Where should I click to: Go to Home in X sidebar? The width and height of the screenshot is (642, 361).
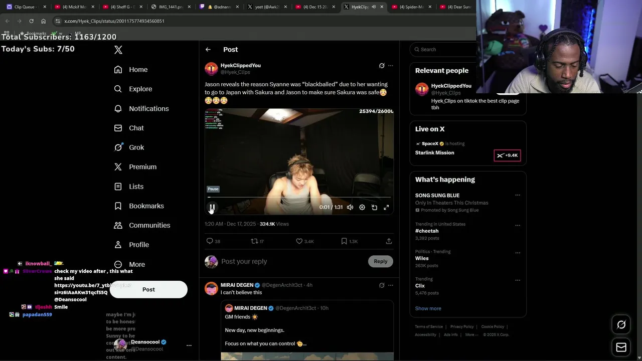pyautogui.click(x=131, y=70)
